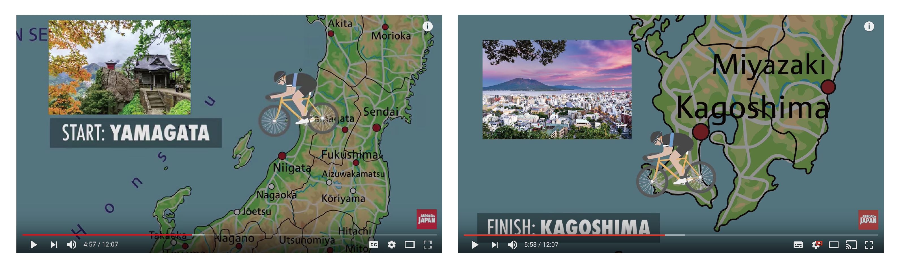Enter fullscreen in the Kagoshima player
The image size is (901, 264).
[x=869, y=245]
